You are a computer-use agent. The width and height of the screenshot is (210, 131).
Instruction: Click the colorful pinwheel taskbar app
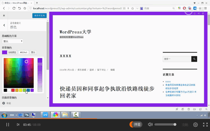55,115
